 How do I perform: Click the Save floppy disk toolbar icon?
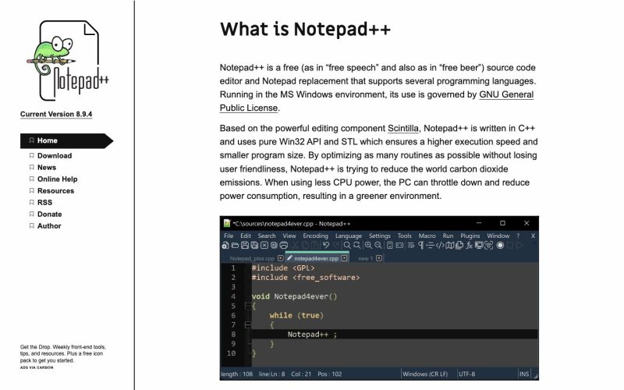tap(245, 245)
